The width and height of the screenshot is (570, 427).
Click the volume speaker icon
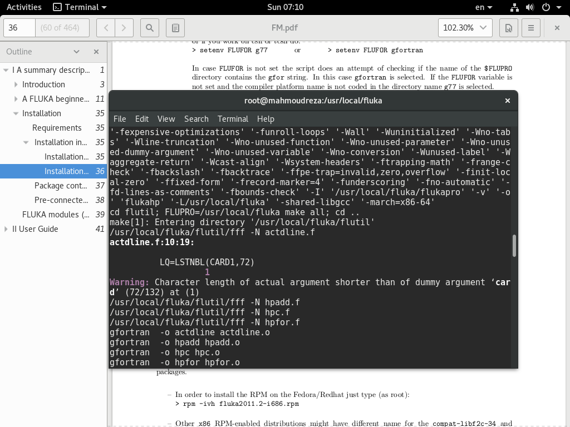(530, 7)
